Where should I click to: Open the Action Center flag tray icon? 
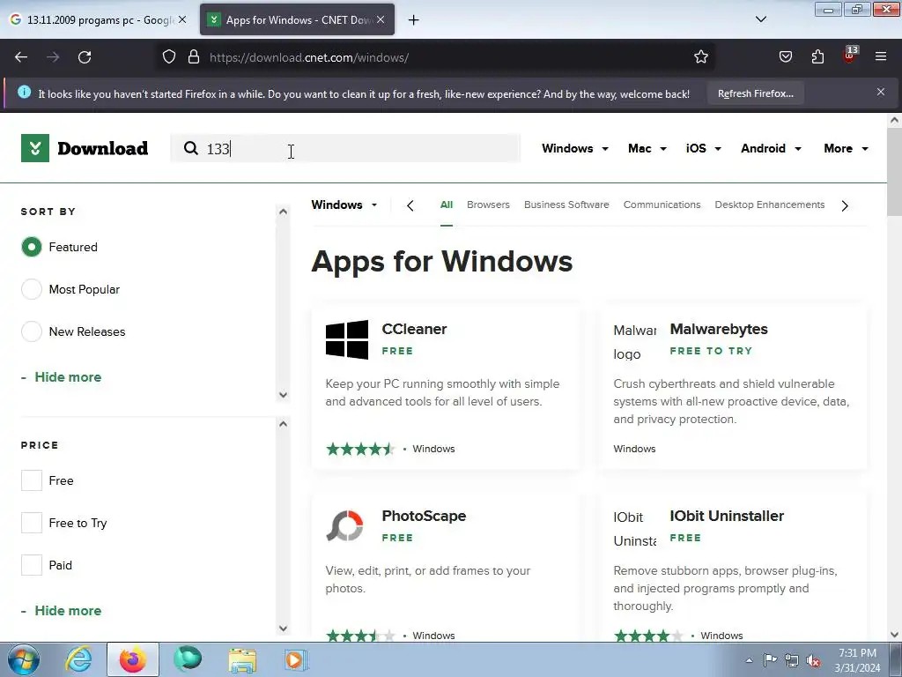pyautogui.click(x=770, y=660)
